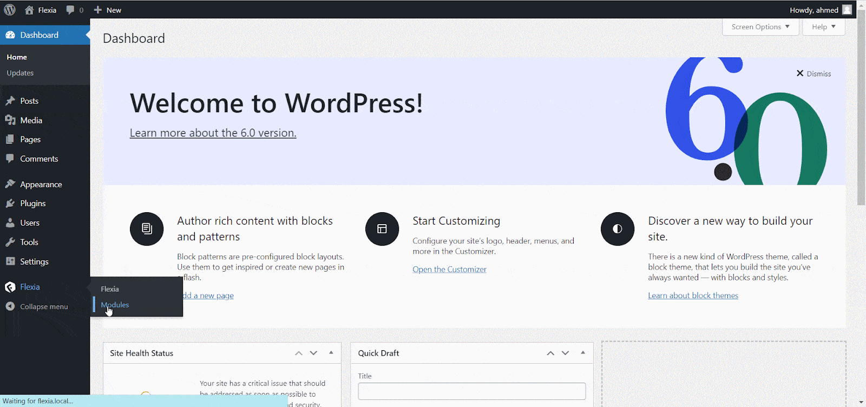866x407 pixels.
Task: Click the Plugins plug icon
Action: click(x=10, y=203)
